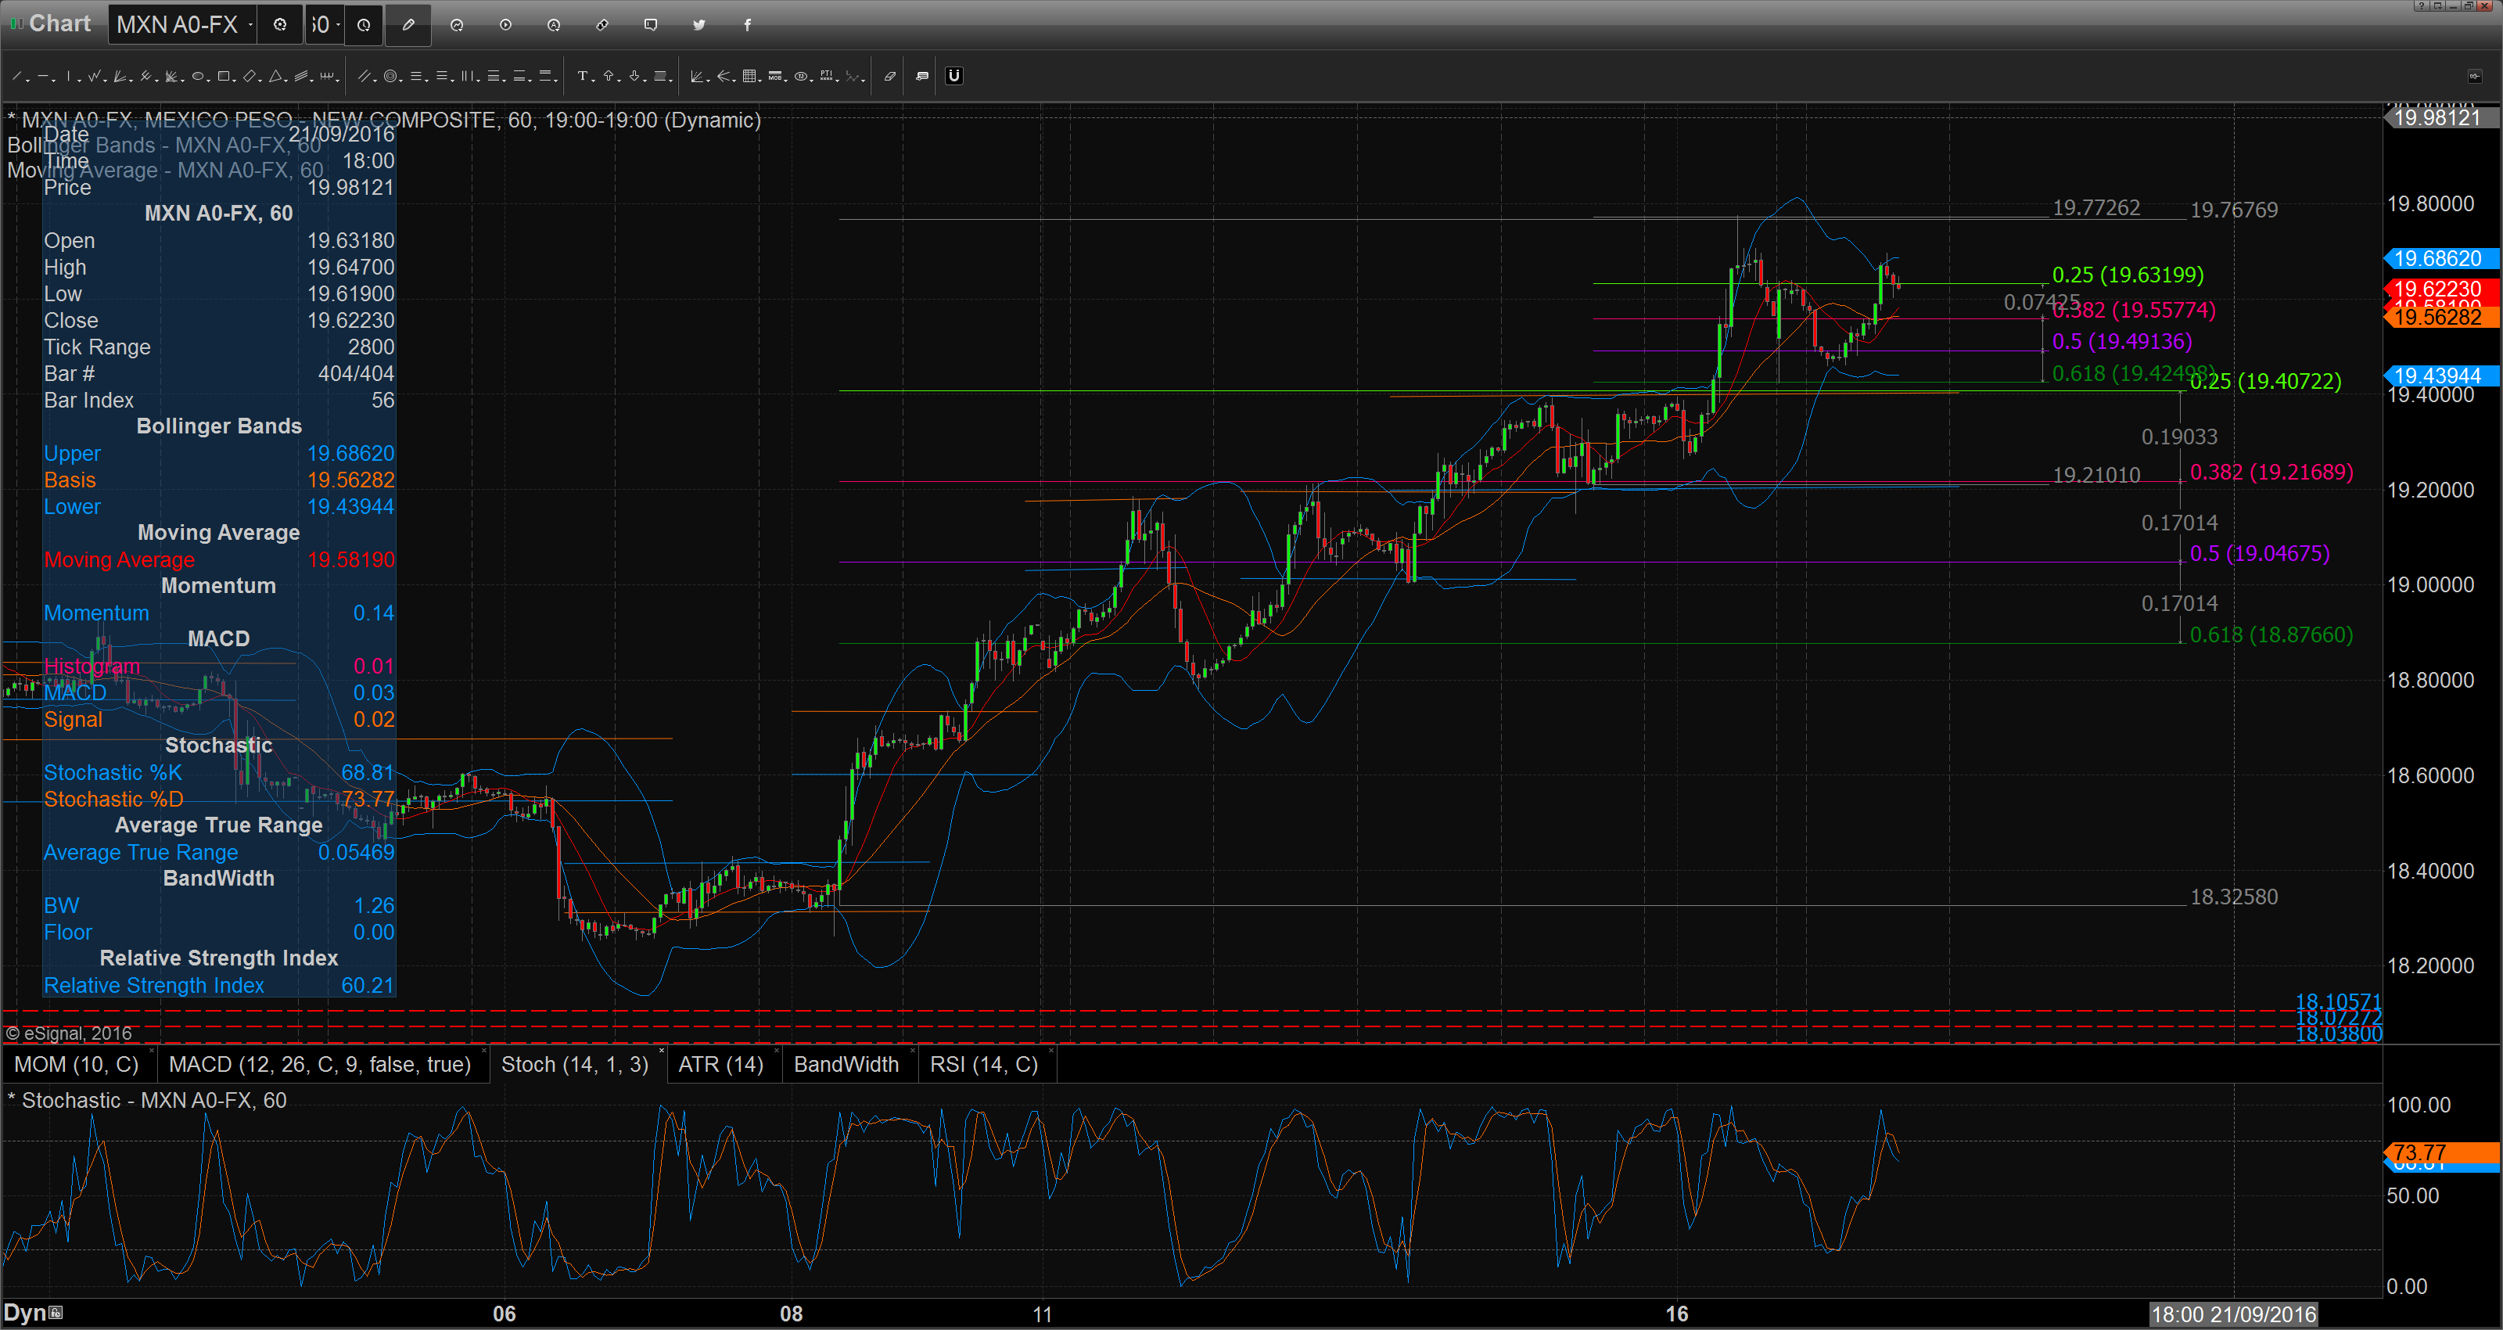Toggle the magnet snap 'U' button
2503x1330 pixels.
954,76
